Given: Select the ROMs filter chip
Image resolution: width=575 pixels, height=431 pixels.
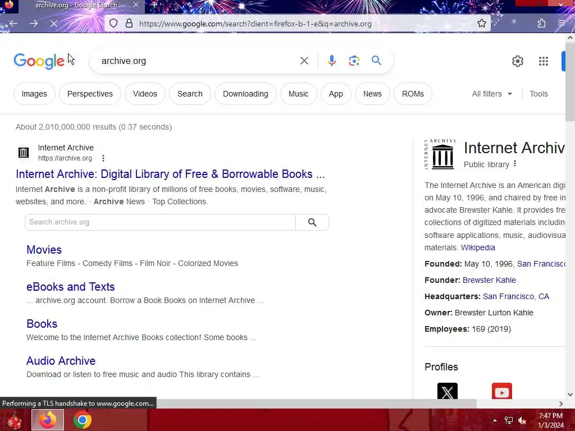Looking at the screenshot, I should [x=413, y=94].
